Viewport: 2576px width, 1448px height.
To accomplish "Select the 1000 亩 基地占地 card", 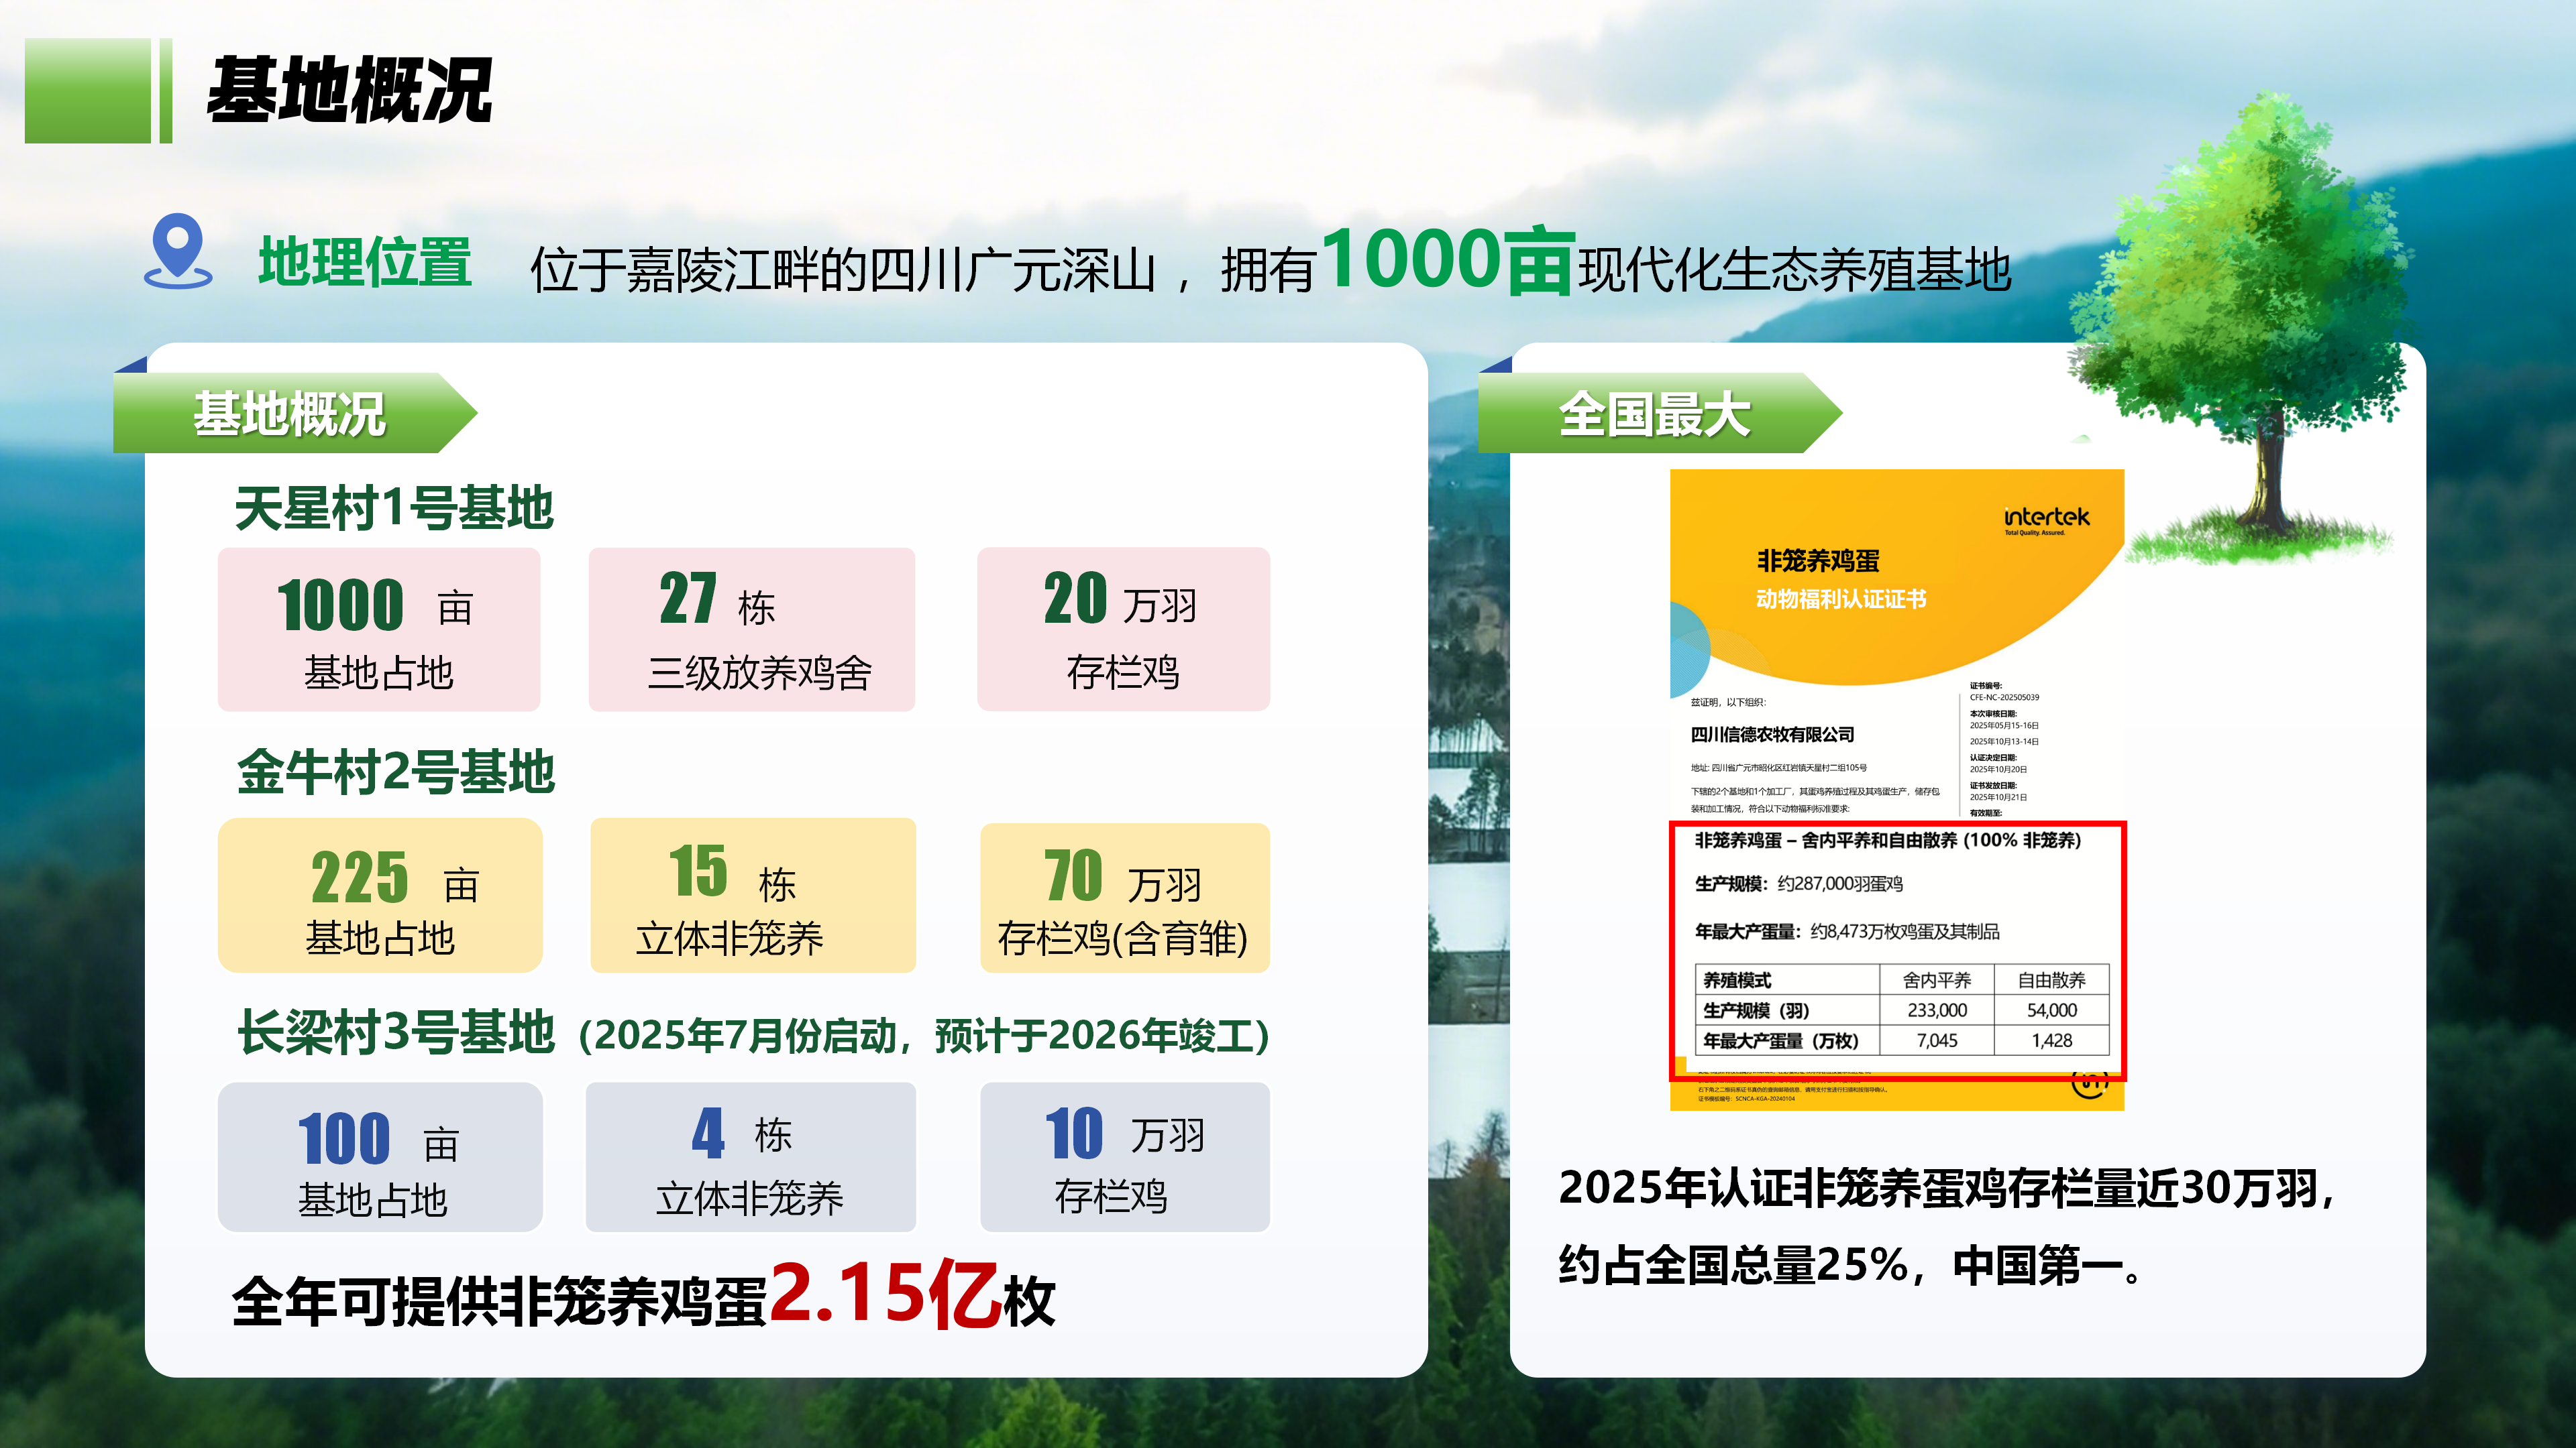I will coord(379,629).
